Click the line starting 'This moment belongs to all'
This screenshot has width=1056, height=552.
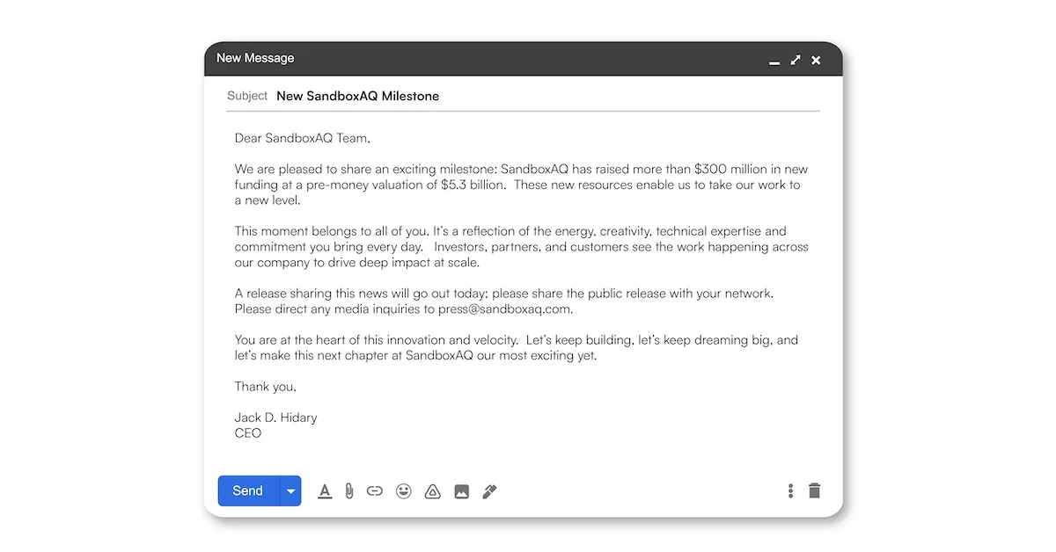coord(510,232)
